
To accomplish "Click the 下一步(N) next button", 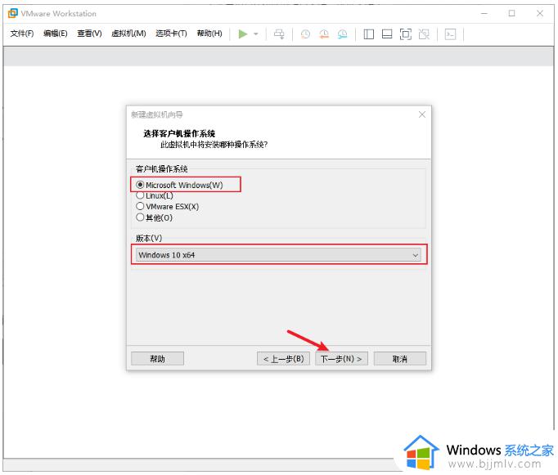I will coord(341,359).
